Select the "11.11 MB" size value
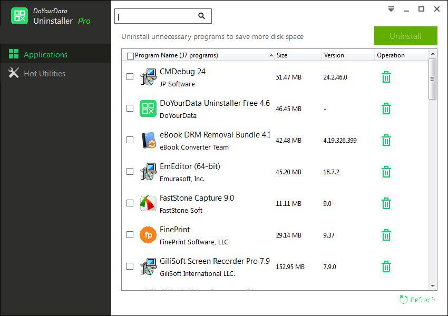Viewport: 448px width, 316px height. coord(289,204)
